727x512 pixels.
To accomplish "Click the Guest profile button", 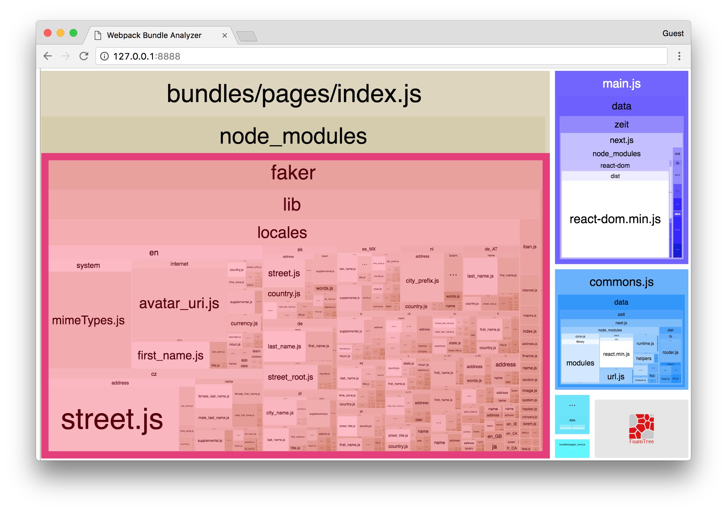I will (673, 33).
